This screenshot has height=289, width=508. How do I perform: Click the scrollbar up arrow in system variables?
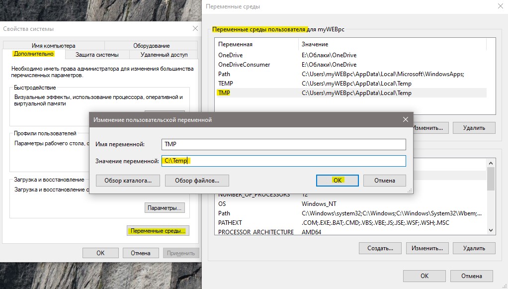coord(491,163)
